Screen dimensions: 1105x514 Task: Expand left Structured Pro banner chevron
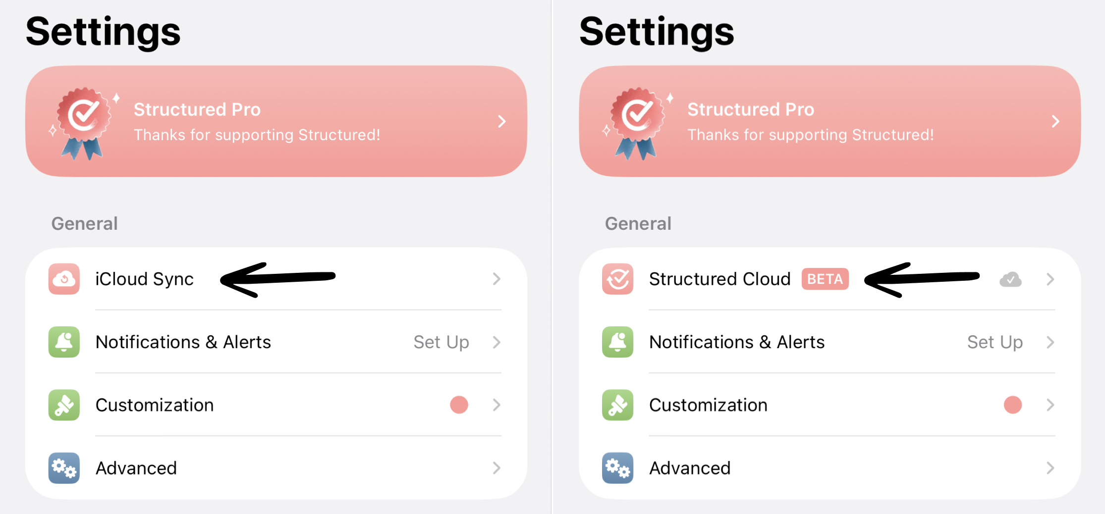502,121
